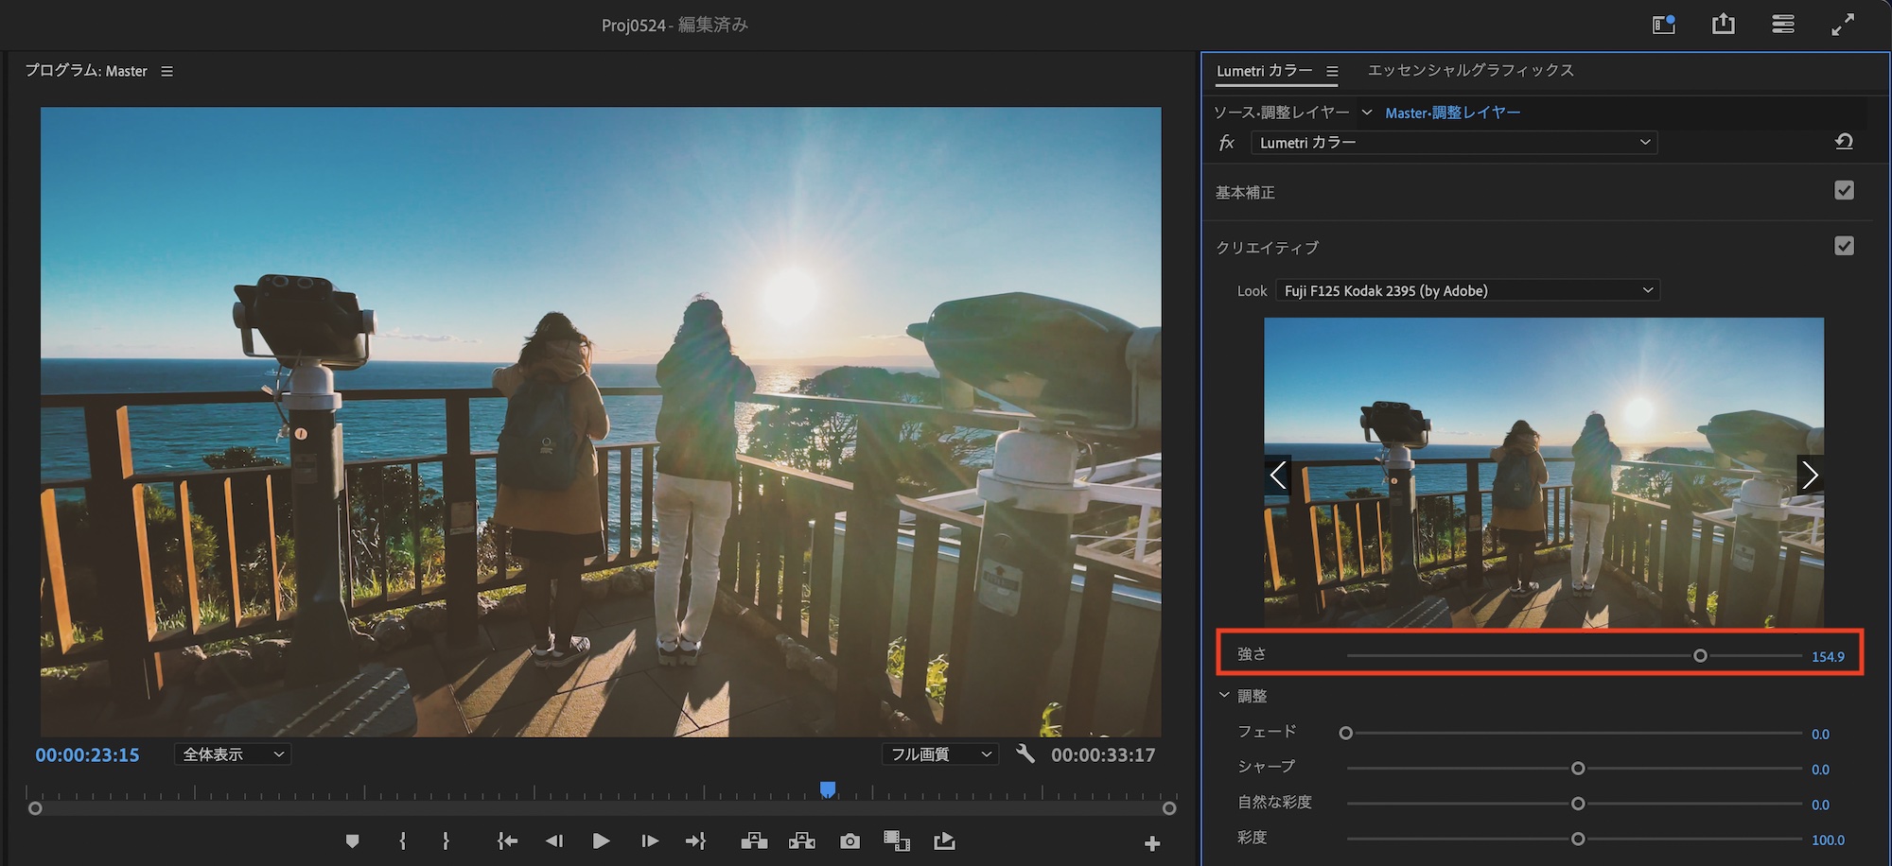This screenshot has width=1892, height=866.
Task: Disable the 基本補正 checkbox
Action: 1844,191
